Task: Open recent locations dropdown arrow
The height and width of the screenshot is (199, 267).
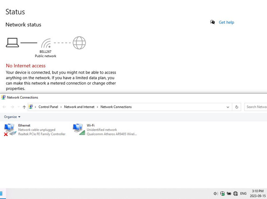Action: [18, 107]
